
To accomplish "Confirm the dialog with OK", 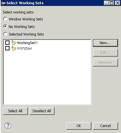I will point(79,126).
